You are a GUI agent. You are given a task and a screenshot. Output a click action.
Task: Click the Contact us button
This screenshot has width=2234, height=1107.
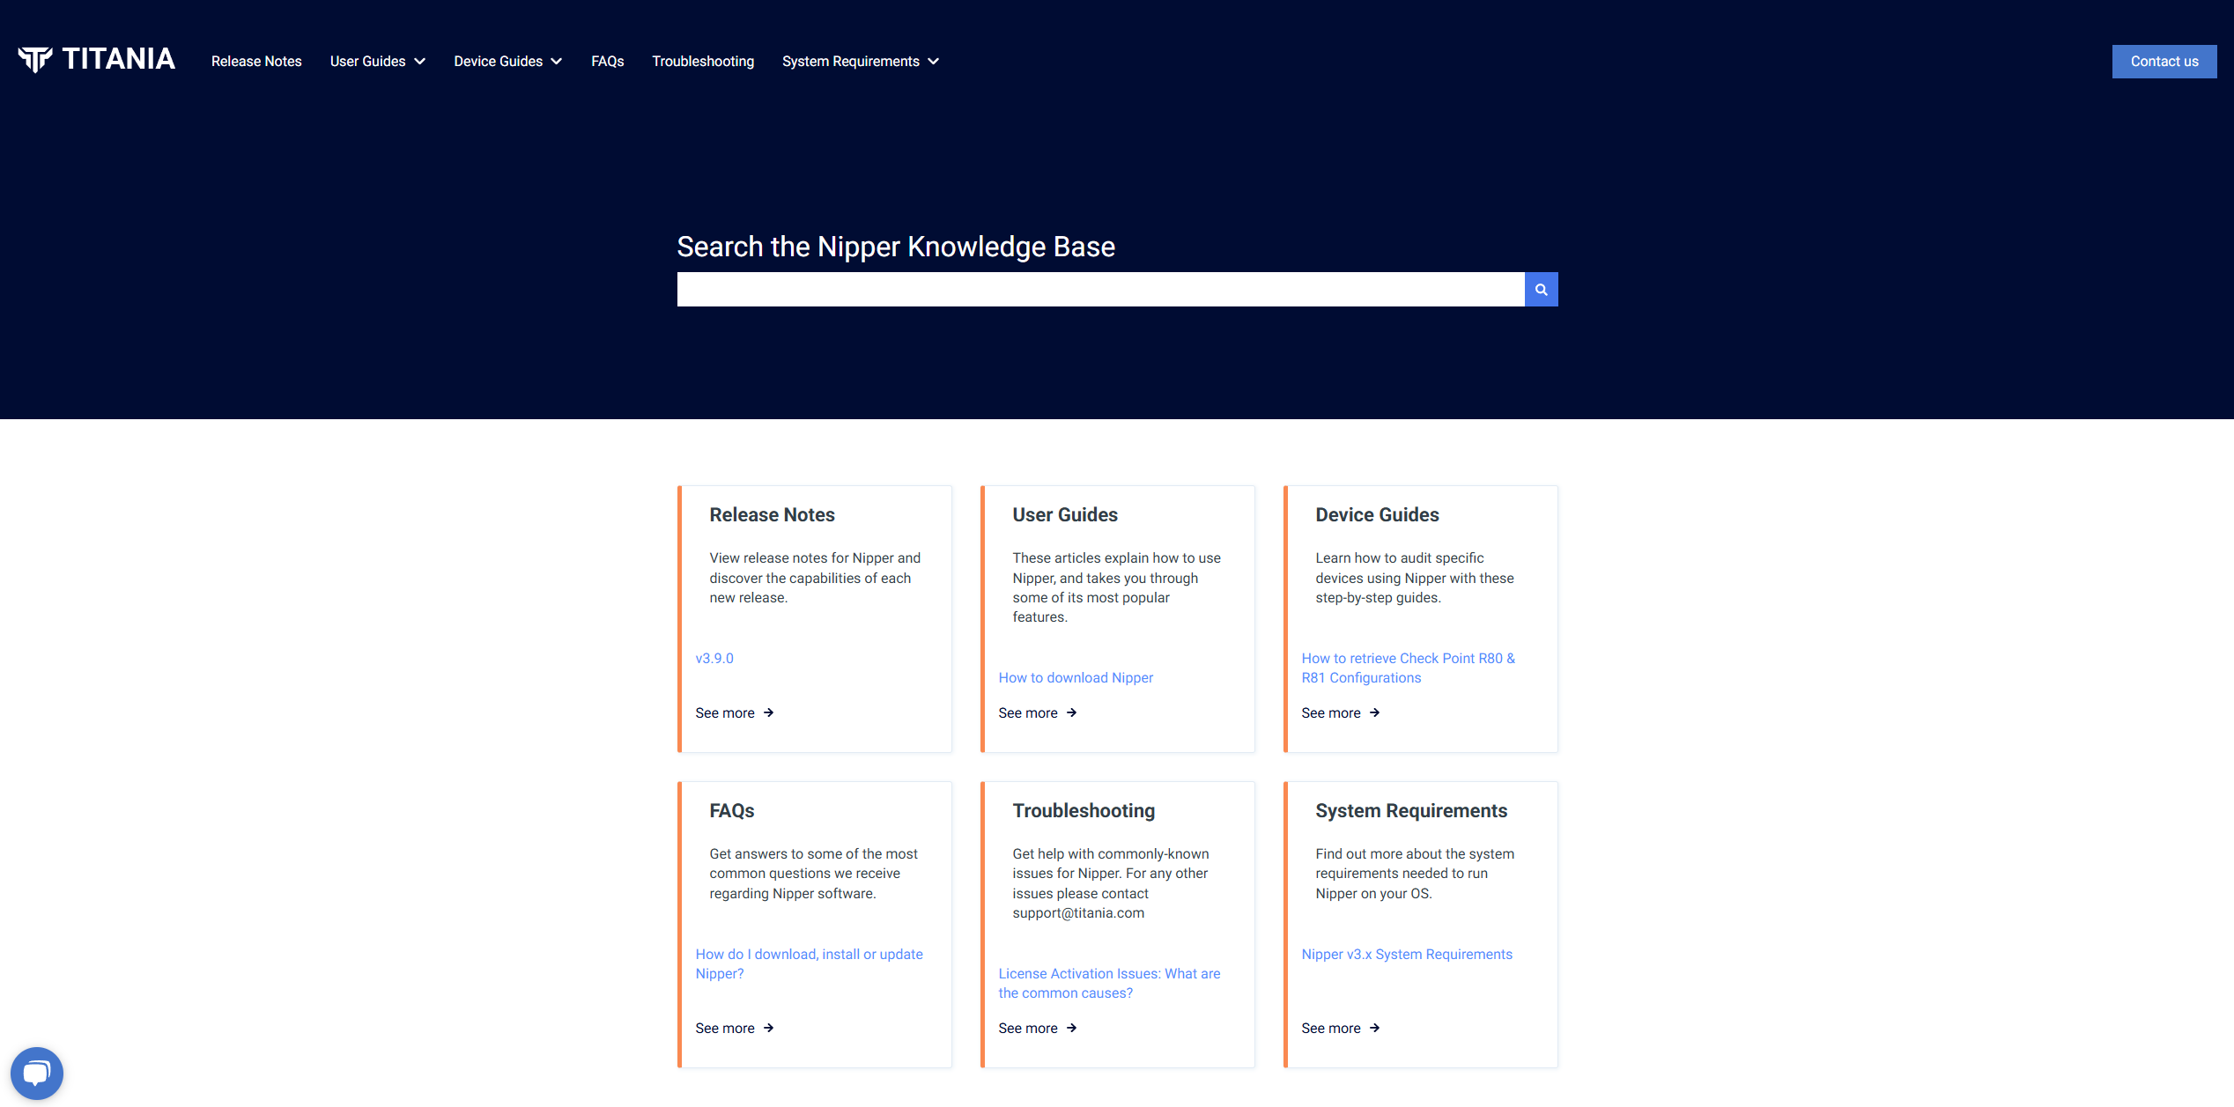point(2164,61)
